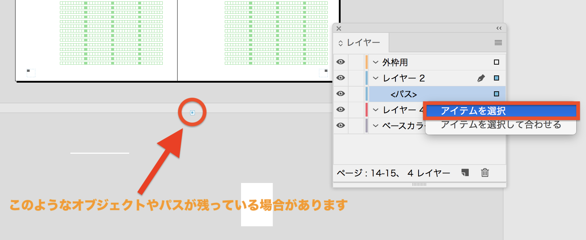Expand the ベースカラー layer chevron

pos(376,126)
